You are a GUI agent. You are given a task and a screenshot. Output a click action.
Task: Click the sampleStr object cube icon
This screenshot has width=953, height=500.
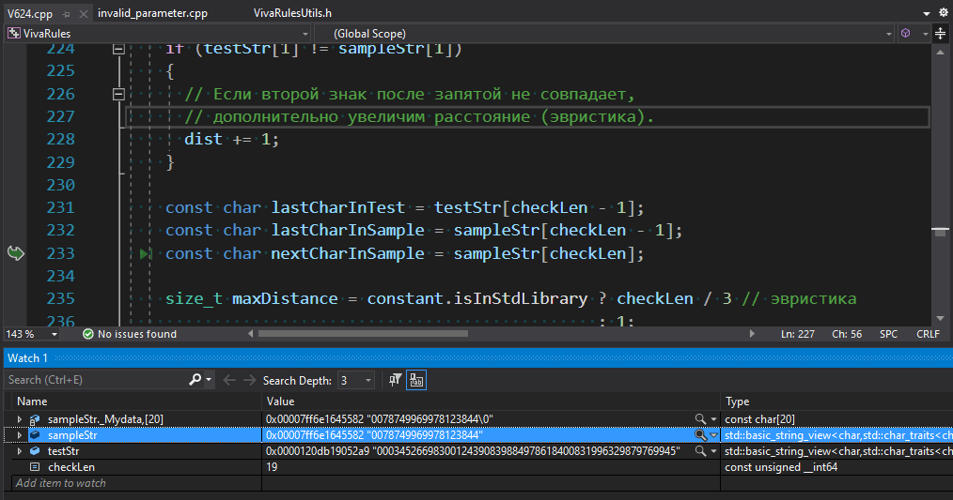coord(35,435)
